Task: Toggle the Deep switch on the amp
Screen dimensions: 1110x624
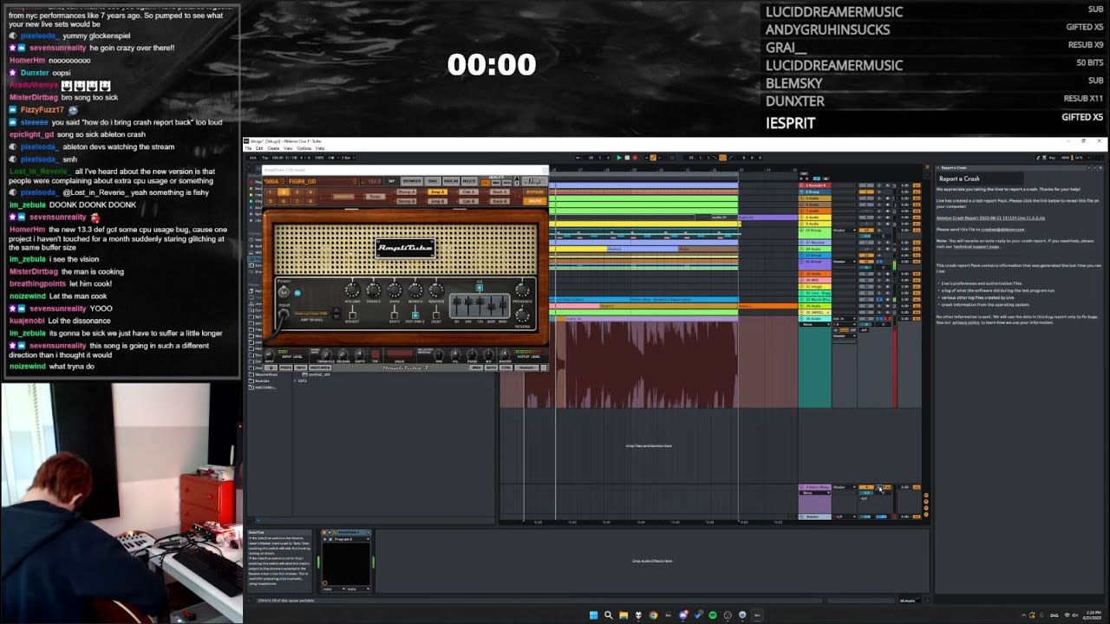Action: 436,315
